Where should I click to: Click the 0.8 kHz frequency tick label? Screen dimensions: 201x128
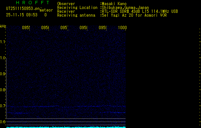[3, 90]
